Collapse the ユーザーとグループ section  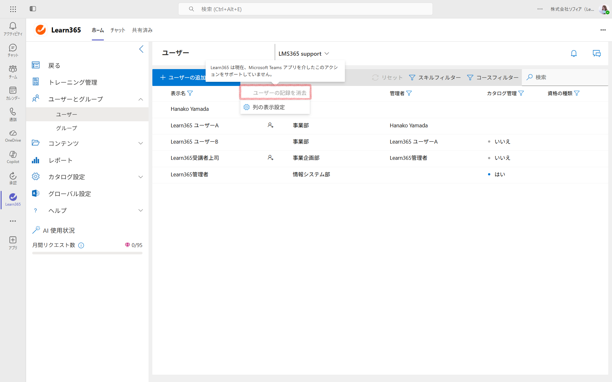pos(141,99)
